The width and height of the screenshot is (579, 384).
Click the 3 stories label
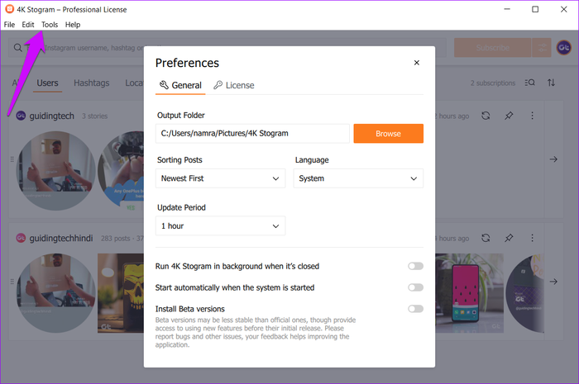(95, 116)
